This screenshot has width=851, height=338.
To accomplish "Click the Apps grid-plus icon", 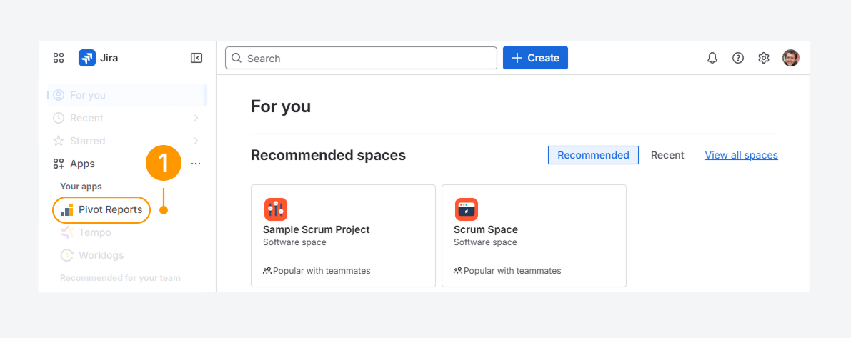I will pyautogui.click(x=59, y=164).
